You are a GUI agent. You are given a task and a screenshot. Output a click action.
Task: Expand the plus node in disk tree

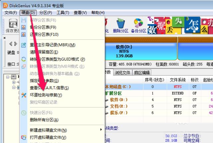[14, 82]
